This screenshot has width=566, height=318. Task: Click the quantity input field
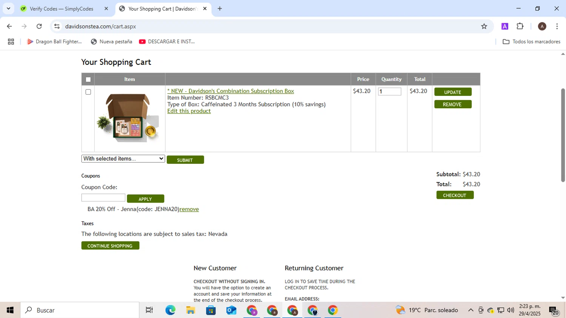(389, 92)
